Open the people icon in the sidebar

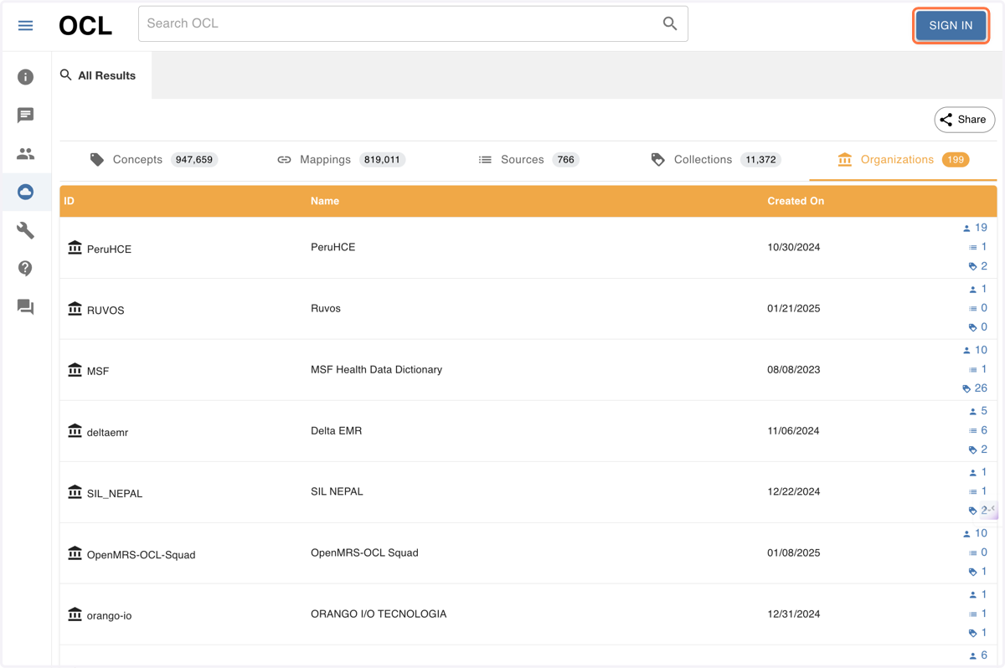pos(26,154)
